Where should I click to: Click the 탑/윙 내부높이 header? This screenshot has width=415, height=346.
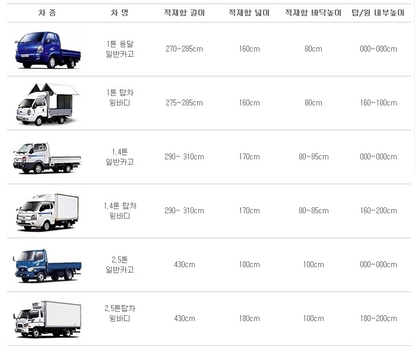tap(378, 12)
